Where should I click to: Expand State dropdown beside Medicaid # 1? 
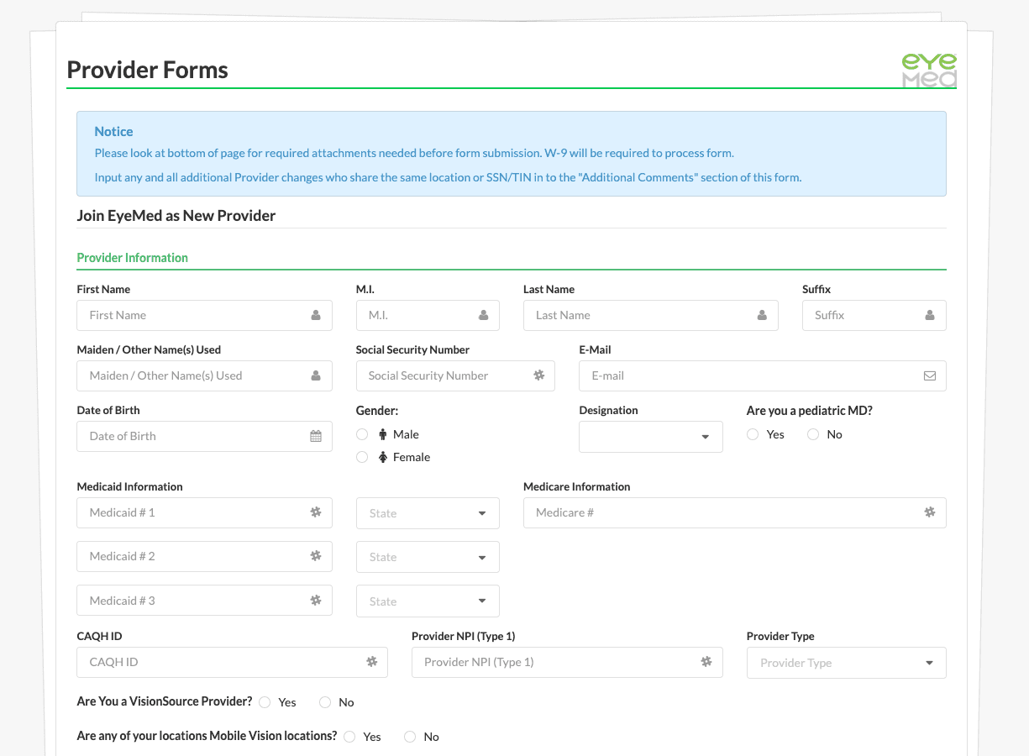click(428, 513)
